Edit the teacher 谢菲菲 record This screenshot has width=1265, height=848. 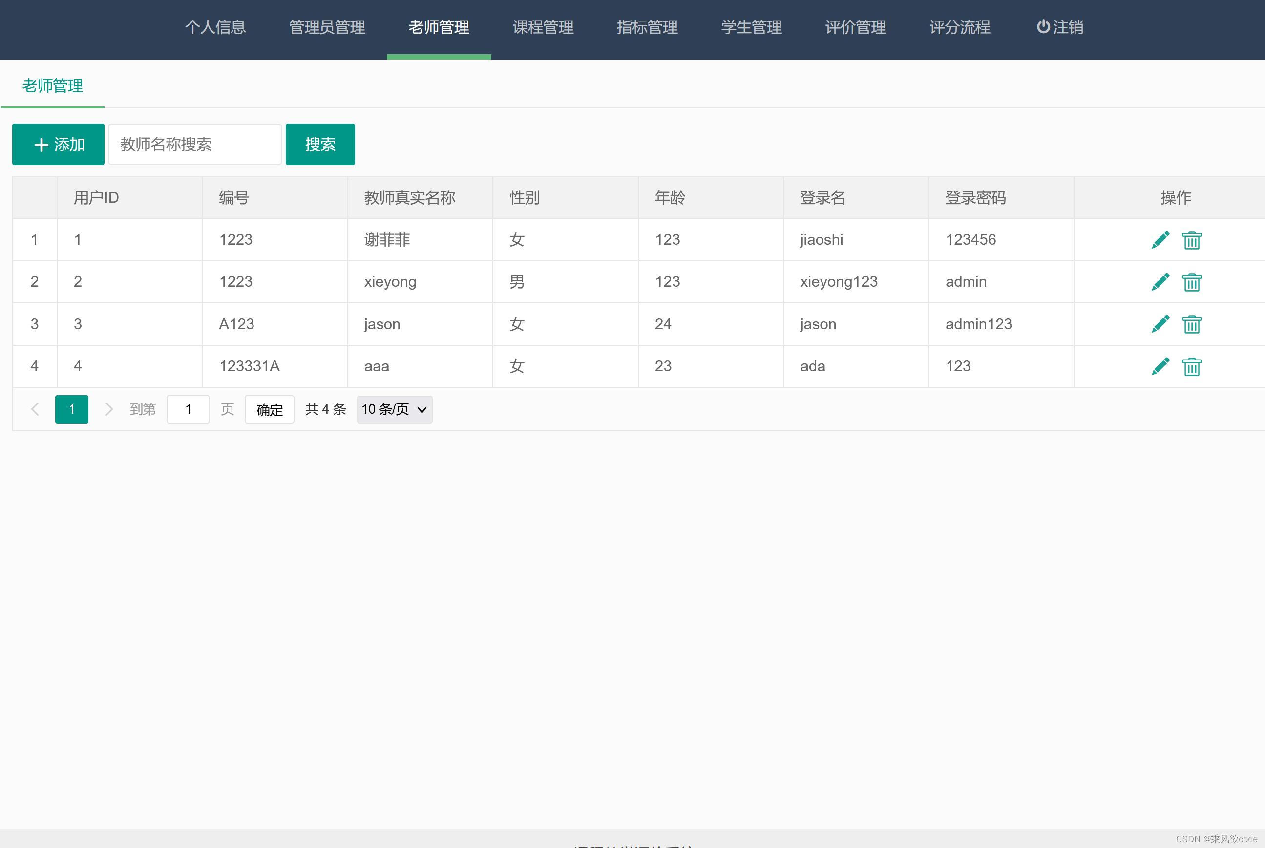pyautogui.click(x=1160, y=239)
